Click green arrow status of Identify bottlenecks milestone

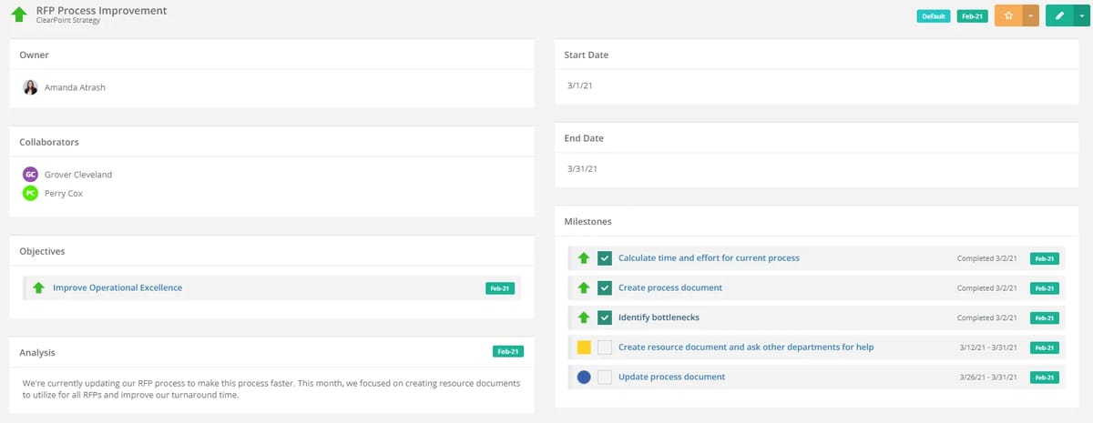click(x=584, y=317)
